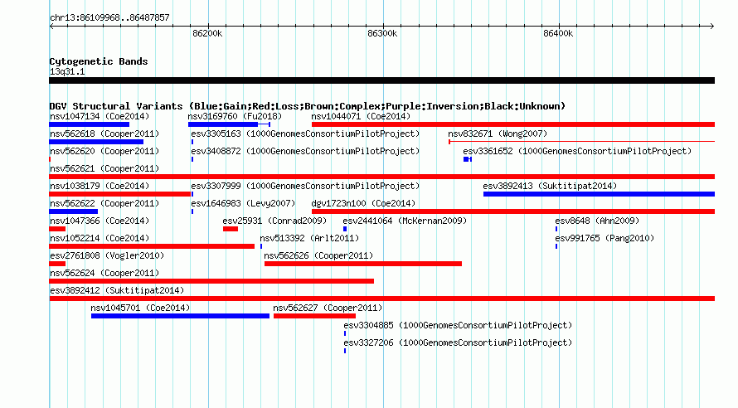The height and width of the screenshot is (408, 738).
Task: Click the blue bar under nsv1045701
Action: (x=180, y=316)
